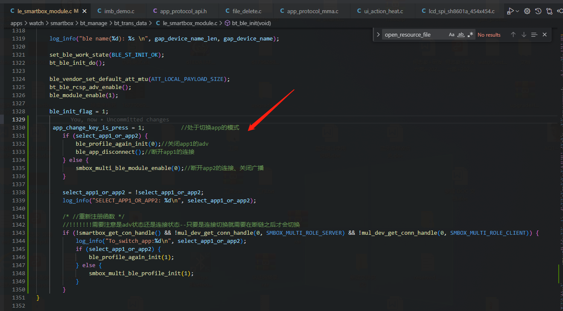Open the file history clock icon
The width and height of the screenshot is (563, 311).
point(538,11)
